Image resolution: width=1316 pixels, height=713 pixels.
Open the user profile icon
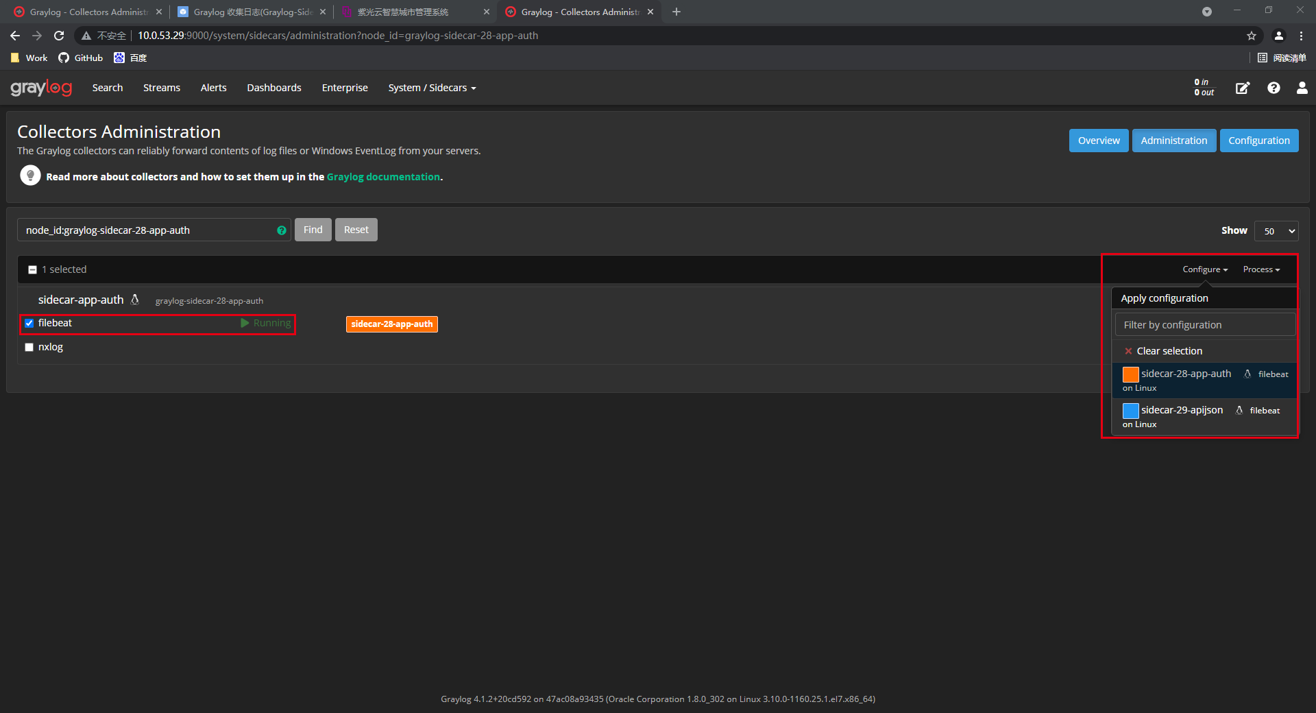[x=1302, y=88]
